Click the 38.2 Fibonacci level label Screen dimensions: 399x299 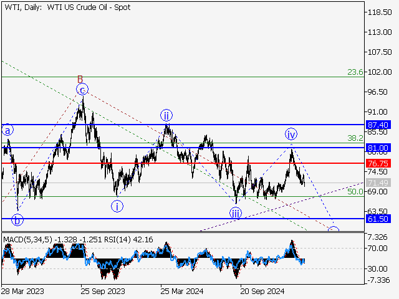355,138
